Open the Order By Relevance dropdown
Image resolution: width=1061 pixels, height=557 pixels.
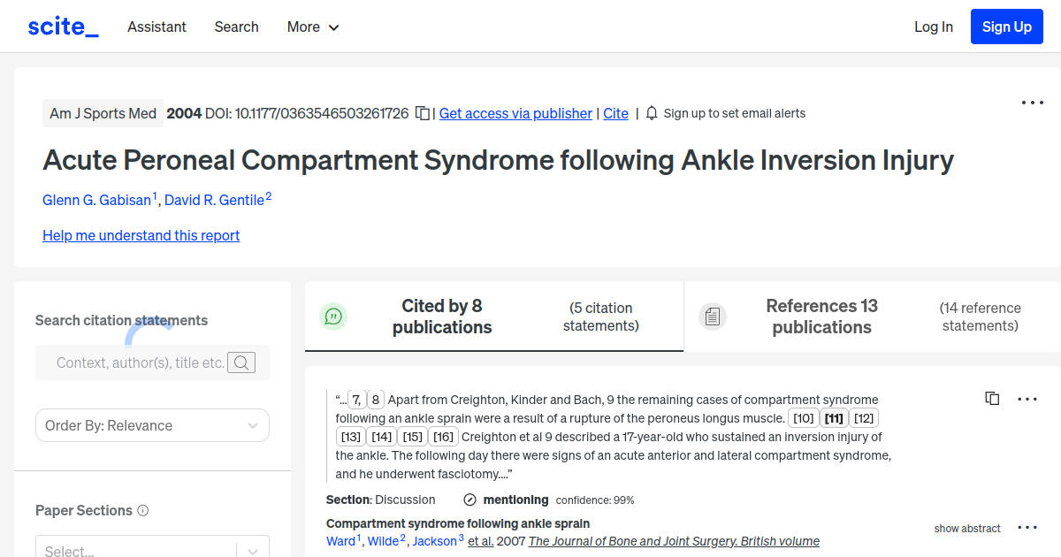pyautogui.click(x=152, y=425)
